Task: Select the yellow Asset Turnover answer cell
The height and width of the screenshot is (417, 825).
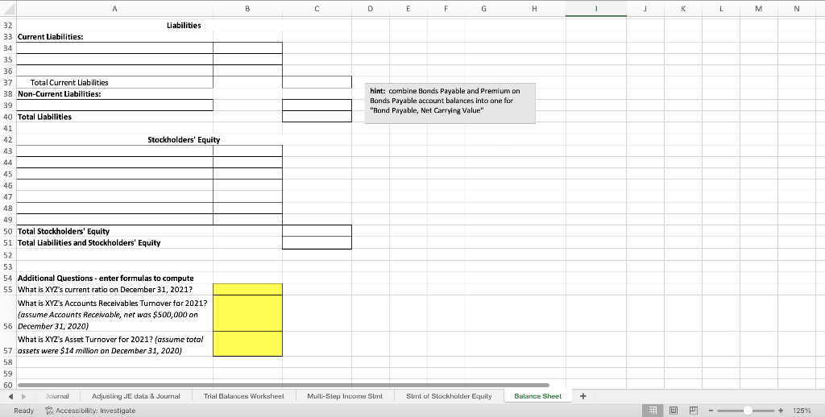Action: (x=247, y=344)
